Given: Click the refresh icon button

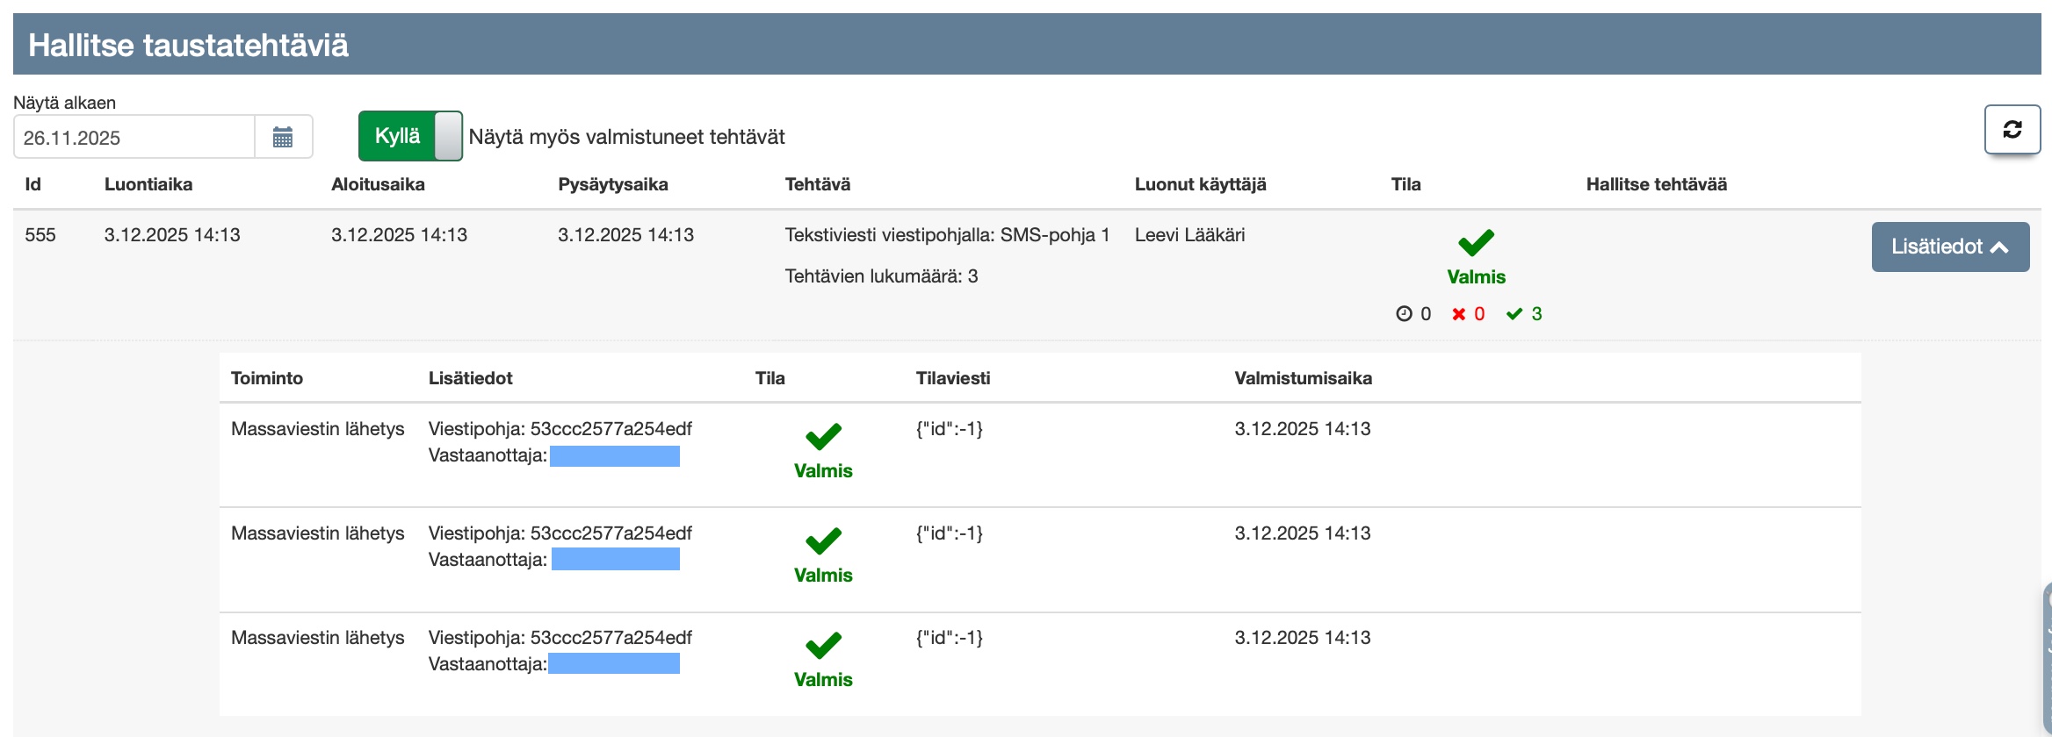Looking at the screenshot, I should coord(2012,130).
